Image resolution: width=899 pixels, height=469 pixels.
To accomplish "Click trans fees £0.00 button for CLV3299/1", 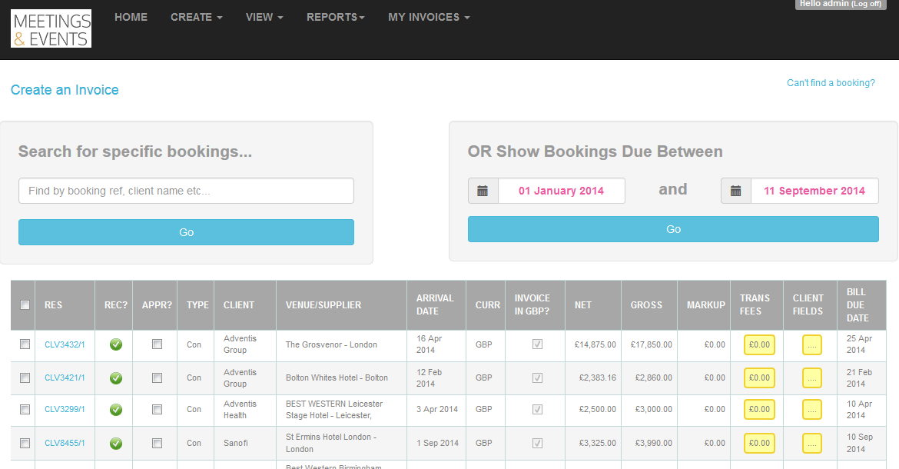I will pyautogui.click(x=759, y=409).
